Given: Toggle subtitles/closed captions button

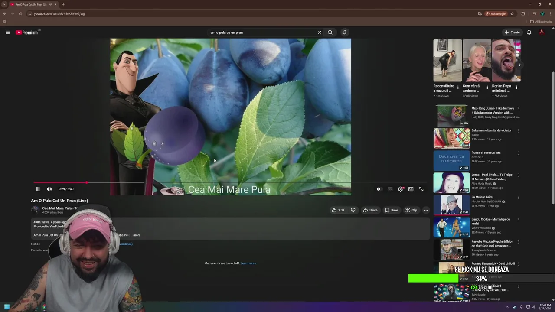Looking at the screenshot, I should click(x=390, y=189).
